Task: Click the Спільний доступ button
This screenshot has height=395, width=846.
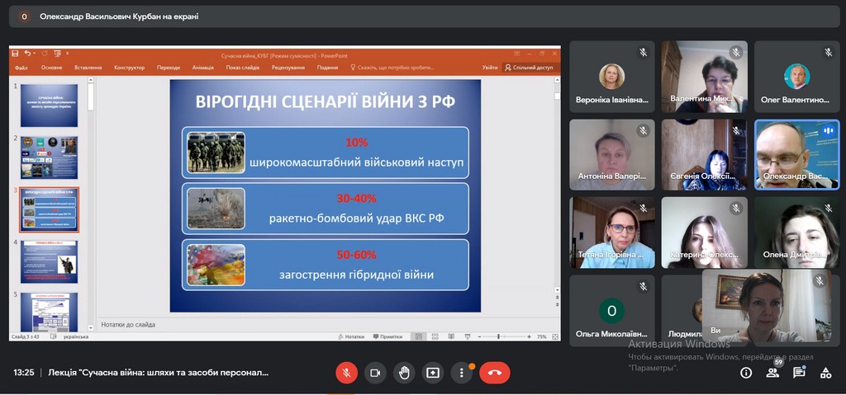Action: coord(529,68)
